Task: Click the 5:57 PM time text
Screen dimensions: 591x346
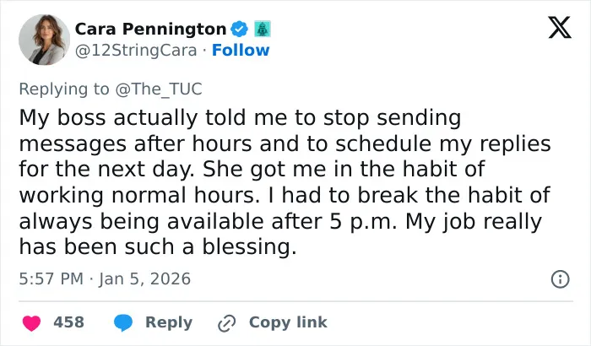Action: [51, 279]
